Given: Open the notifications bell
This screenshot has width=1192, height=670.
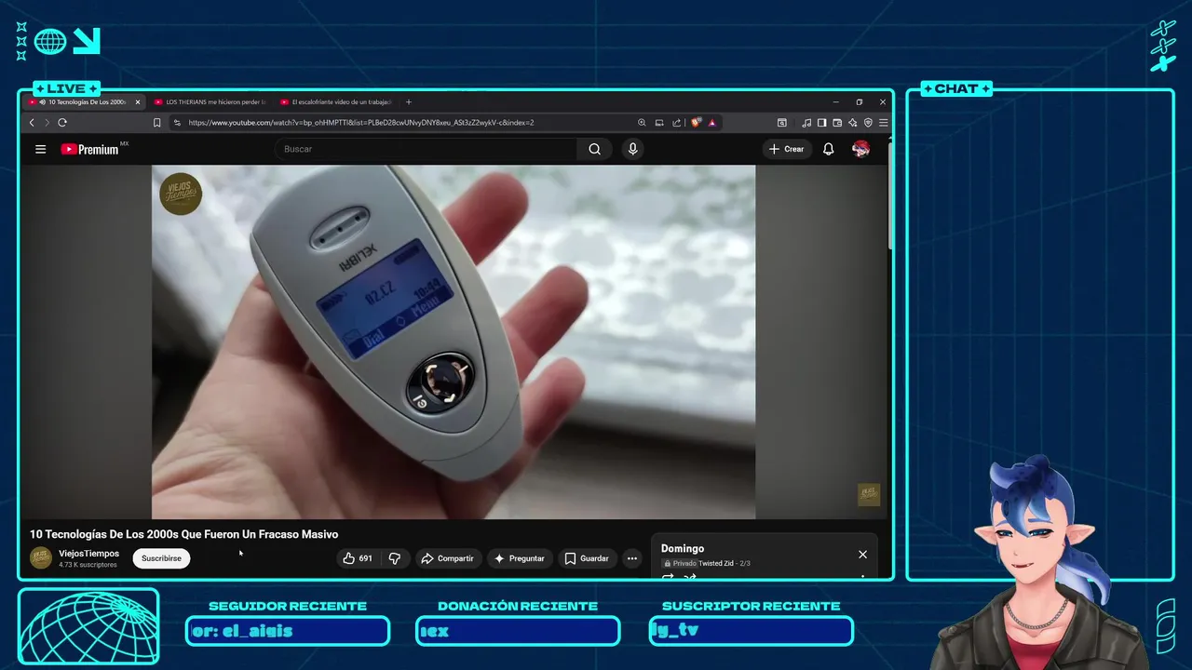Looking at the screenshot, I should coord(828,149).
